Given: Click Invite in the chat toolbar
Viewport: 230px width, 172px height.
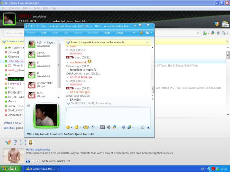Looking at the screenshot, I should tap(107, 33).
